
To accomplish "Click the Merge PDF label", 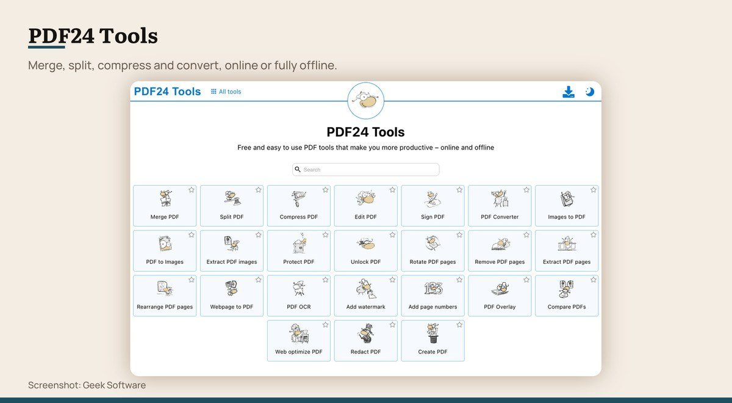I will [x=165, y=217].
